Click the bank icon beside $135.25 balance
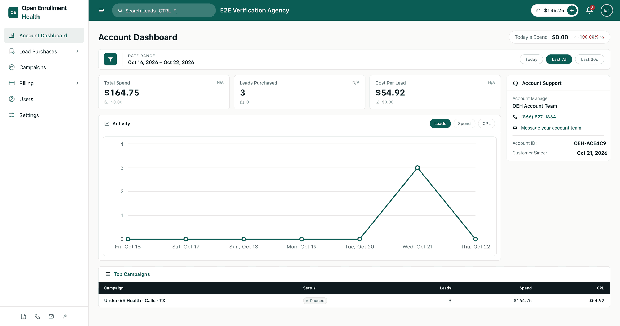This screenshot has width=620, height=326. pos(538,10)
